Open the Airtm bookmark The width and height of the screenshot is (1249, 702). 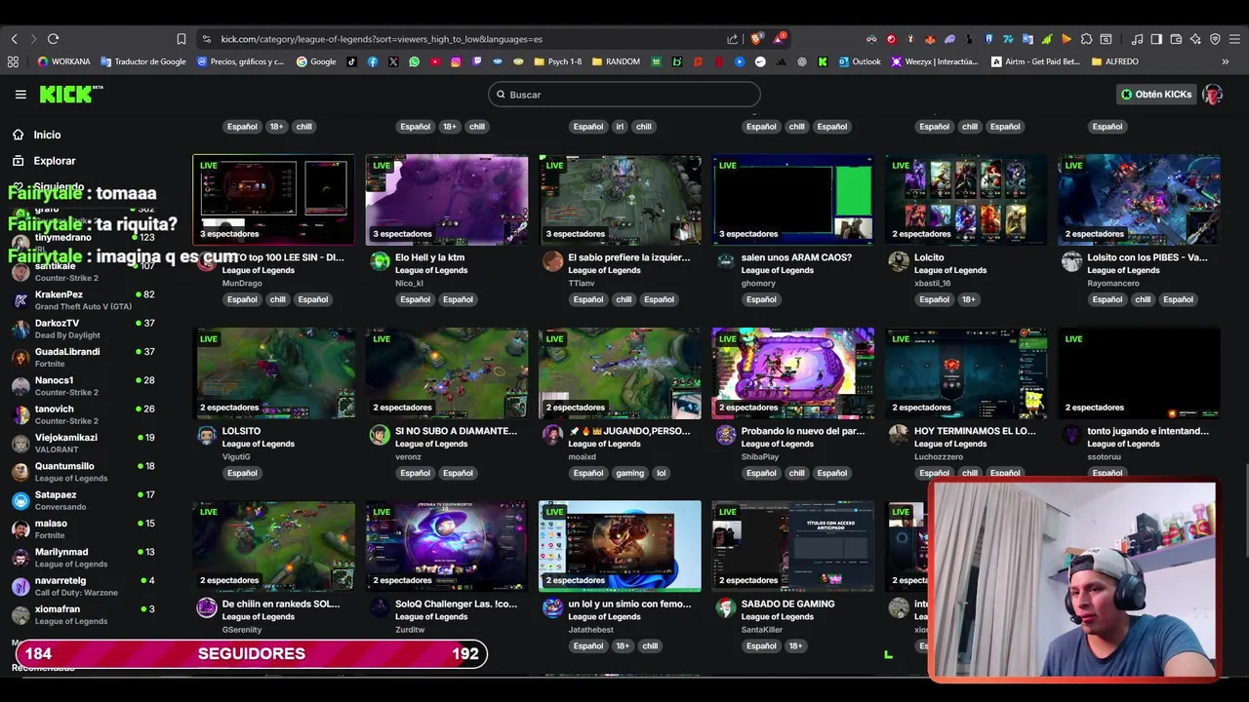coord(1035,61)
